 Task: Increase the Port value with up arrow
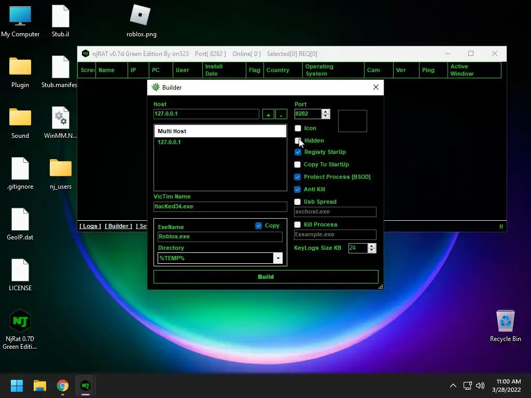point(326,111)
